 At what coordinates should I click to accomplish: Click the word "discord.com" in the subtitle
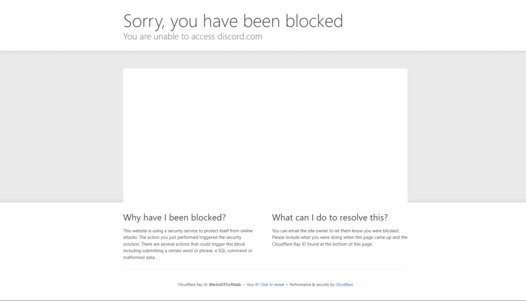(240, 36)
